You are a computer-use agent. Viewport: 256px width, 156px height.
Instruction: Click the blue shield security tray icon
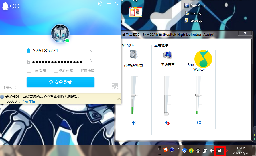184,151
